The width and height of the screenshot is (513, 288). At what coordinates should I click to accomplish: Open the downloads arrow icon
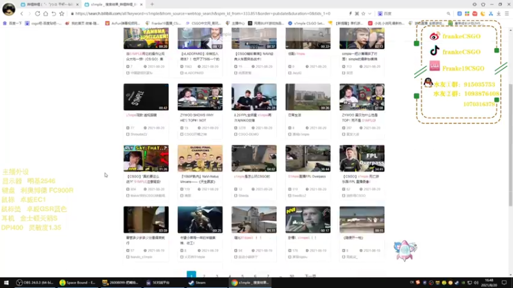(x=499, y=13)
